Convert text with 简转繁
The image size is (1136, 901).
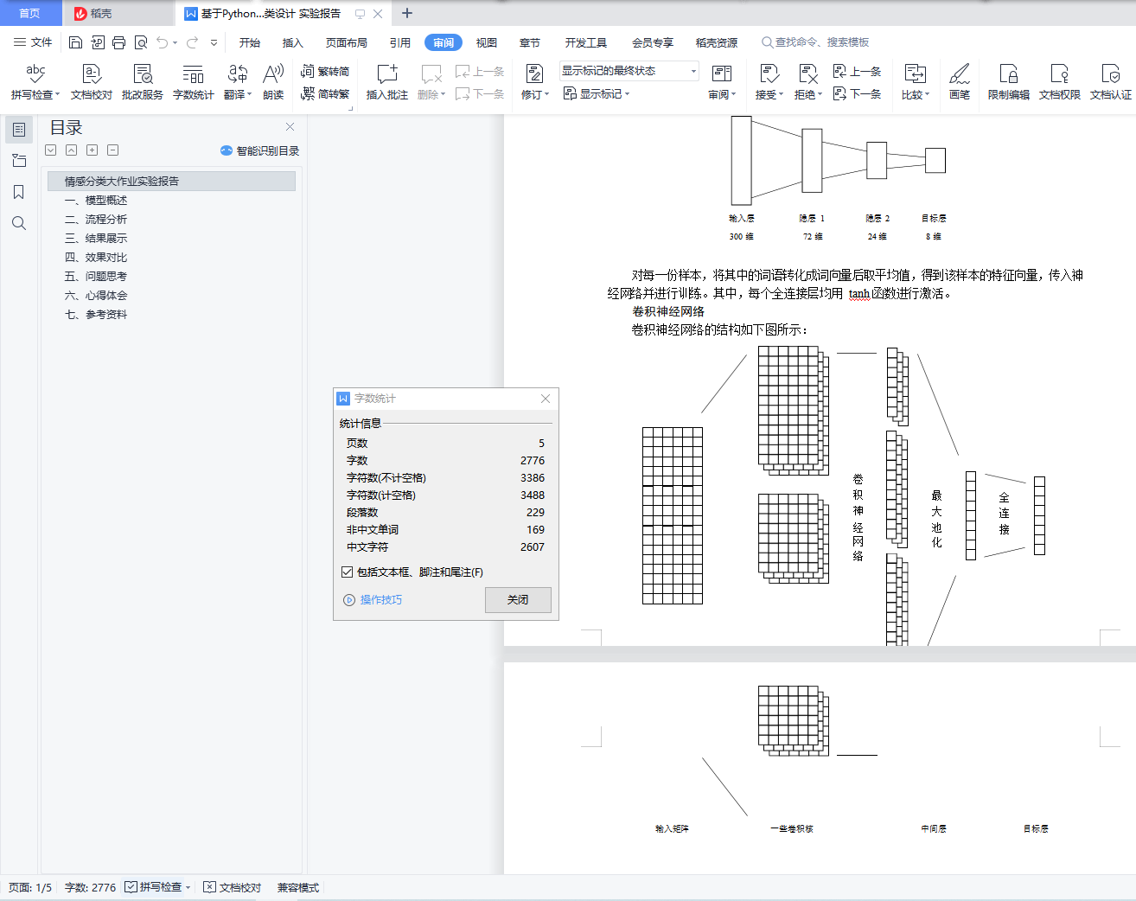pos(325,94)
